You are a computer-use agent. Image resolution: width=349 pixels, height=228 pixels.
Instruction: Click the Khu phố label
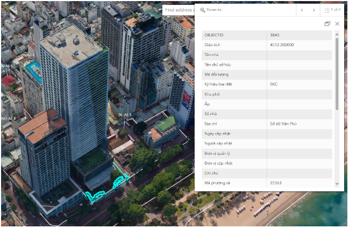[212, 94]
